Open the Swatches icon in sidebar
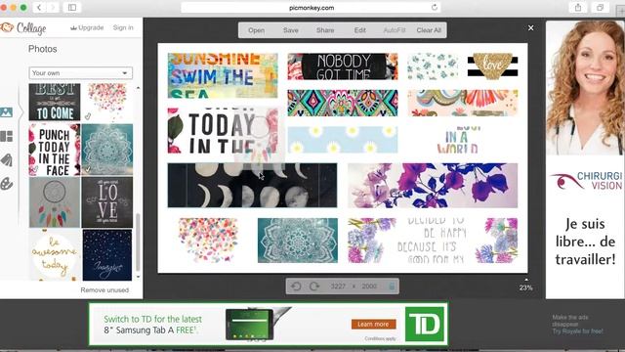 click(x=7, y=160)
